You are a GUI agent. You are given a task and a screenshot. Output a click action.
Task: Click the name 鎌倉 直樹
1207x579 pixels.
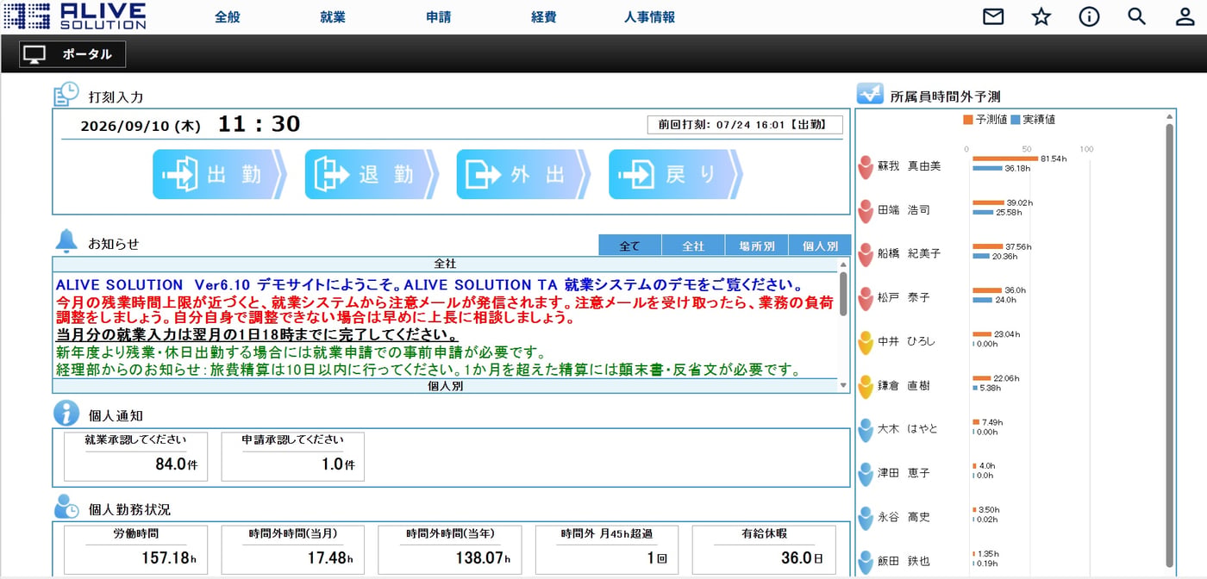tap(904, 386)
